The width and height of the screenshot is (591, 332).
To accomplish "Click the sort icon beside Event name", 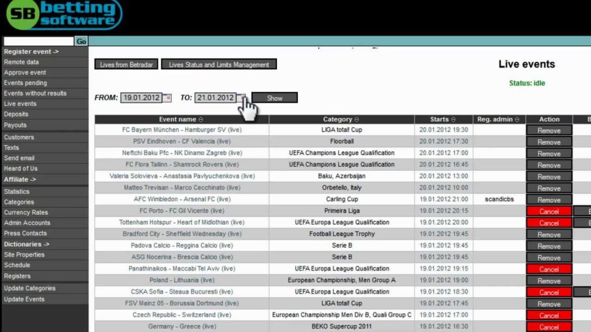I will pyautogui.click(x=200, y=120).
